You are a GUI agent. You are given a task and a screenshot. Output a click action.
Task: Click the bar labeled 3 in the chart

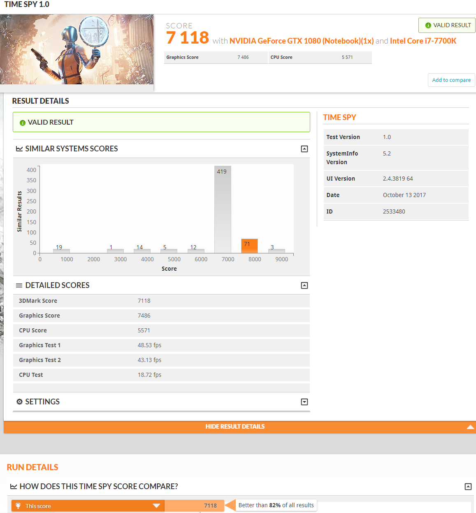coord(276,251)
